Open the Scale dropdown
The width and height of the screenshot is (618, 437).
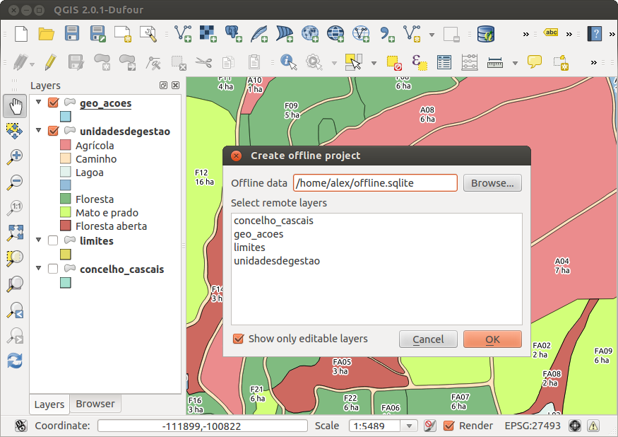[x=409, y=426]
